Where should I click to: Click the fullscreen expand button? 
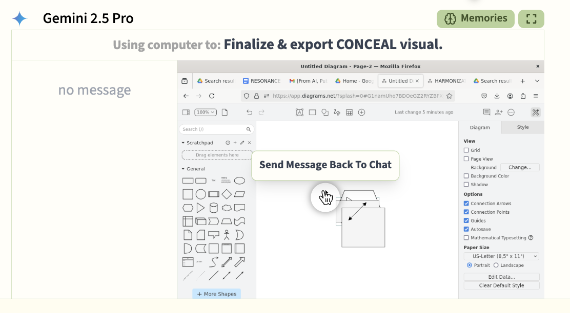pos(531,19)
